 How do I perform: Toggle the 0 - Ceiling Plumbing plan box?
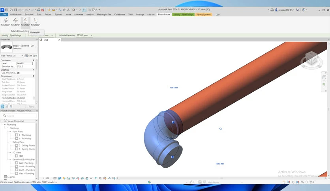[17, 145]
